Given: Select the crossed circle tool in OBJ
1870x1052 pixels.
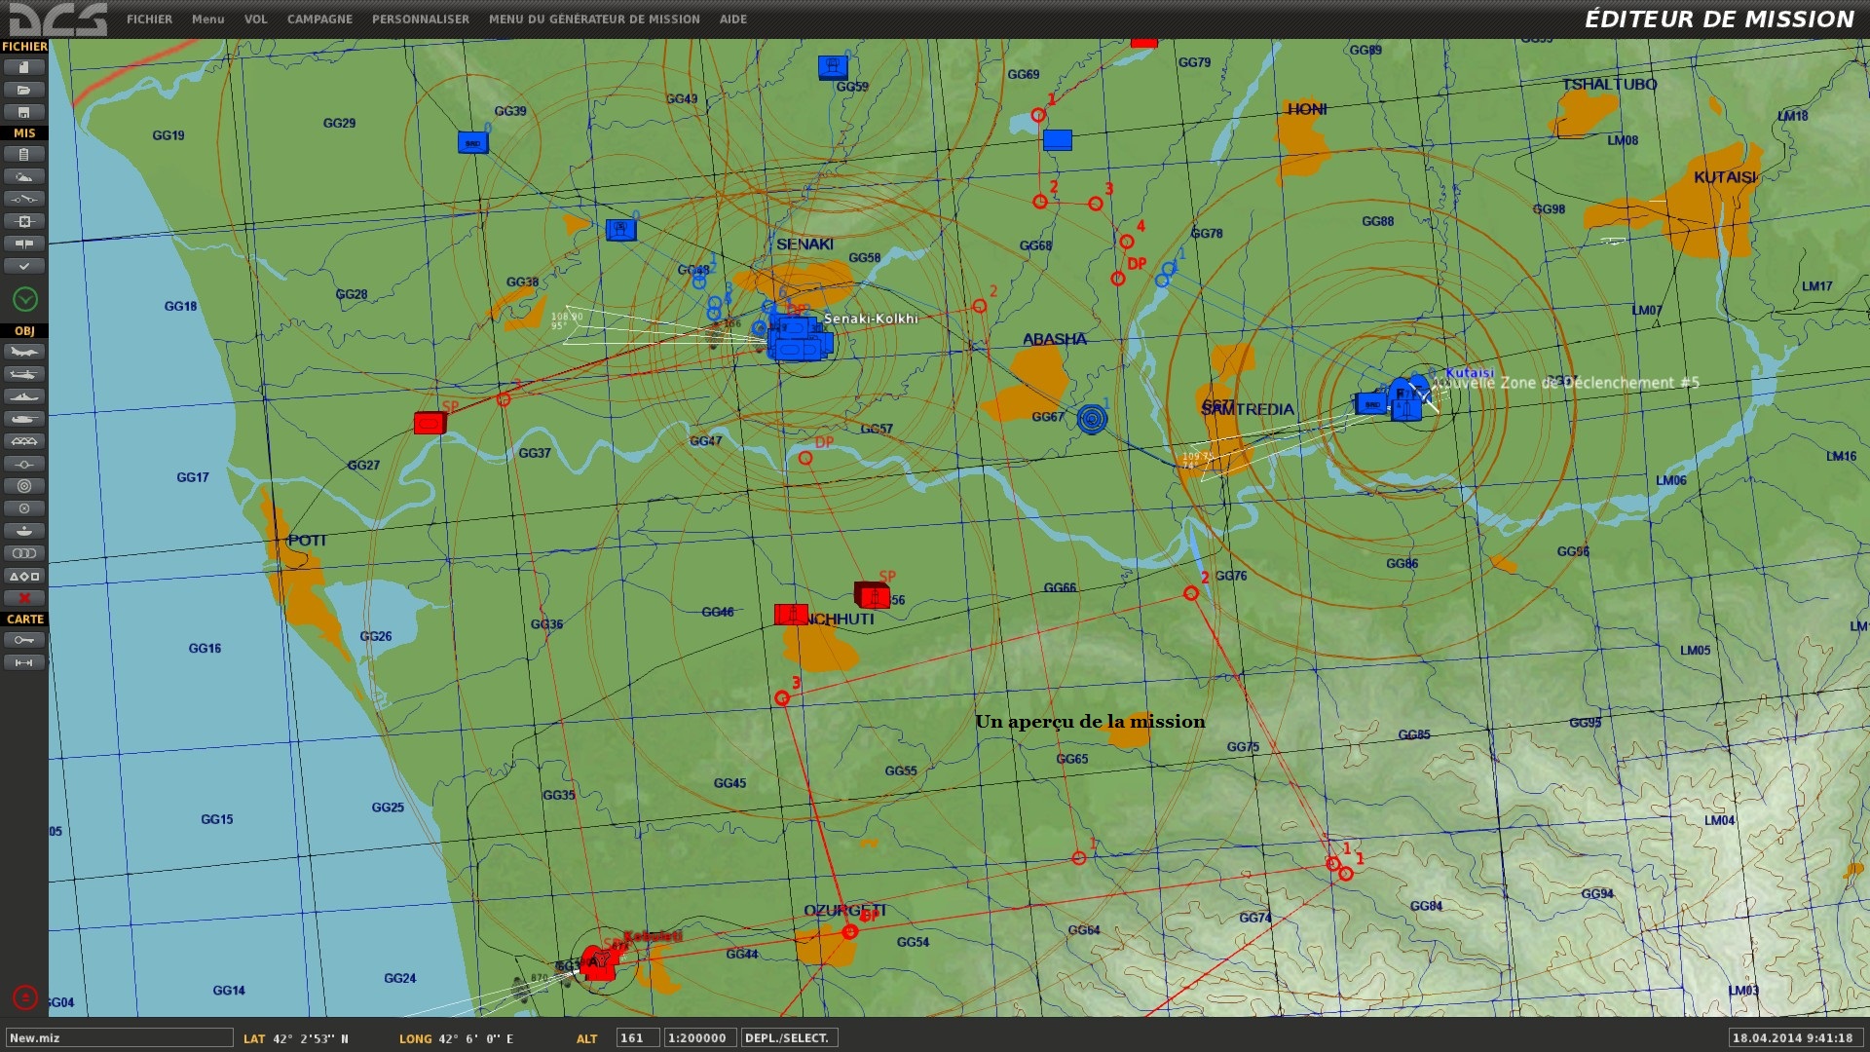Looking at the screenshot, I should (x=24, y=508).
